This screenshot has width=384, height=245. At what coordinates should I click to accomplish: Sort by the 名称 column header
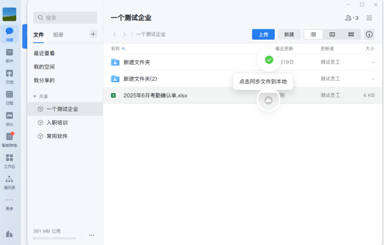pos(115,48)
